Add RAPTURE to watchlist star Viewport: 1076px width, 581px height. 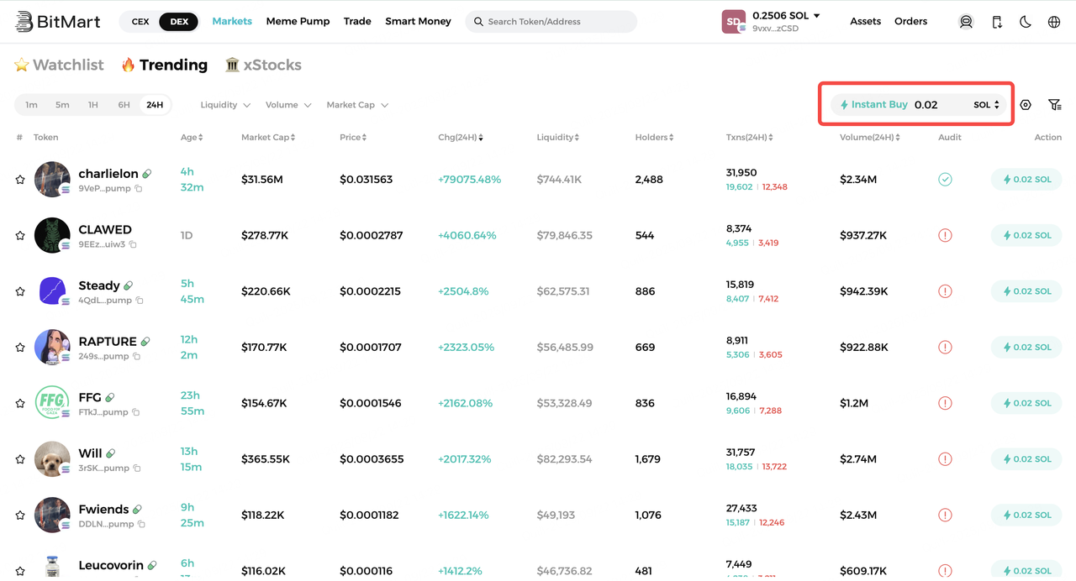pyautogui.click(x=20, y=348)
